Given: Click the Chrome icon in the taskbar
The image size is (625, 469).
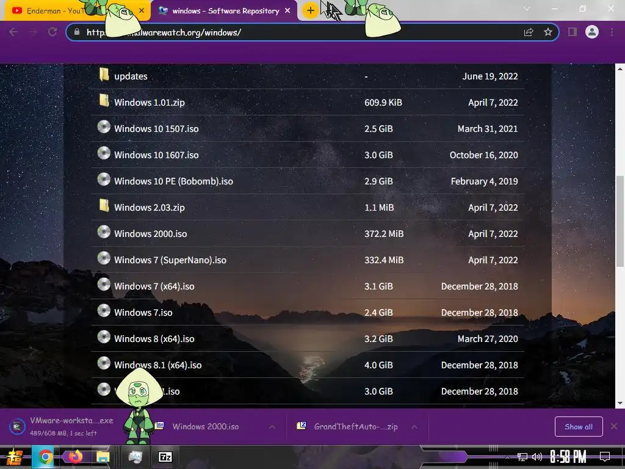Looking at the screenshot, I should click(45, 457).
